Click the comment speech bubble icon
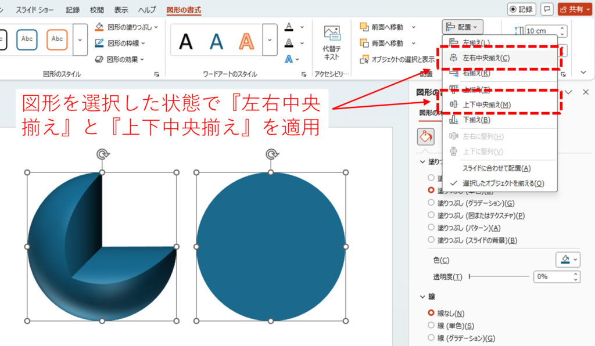The height and width of the screenshot is (346, 595). pos(546,9)
